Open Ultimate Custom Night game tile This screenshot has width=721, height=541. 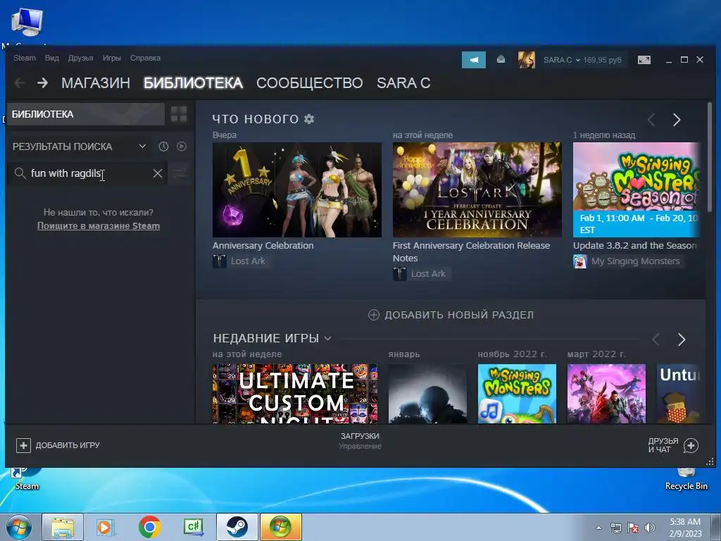pyautogui.click(x=295, y=394)
